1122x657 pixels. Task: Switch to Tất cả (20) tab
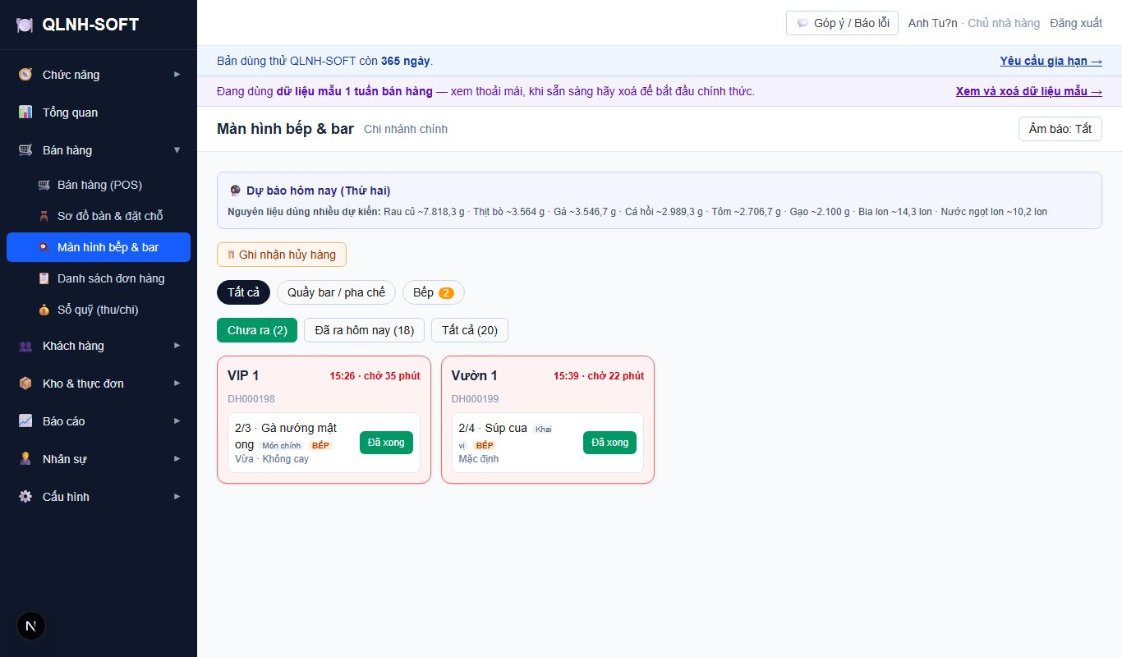point(469,330)
